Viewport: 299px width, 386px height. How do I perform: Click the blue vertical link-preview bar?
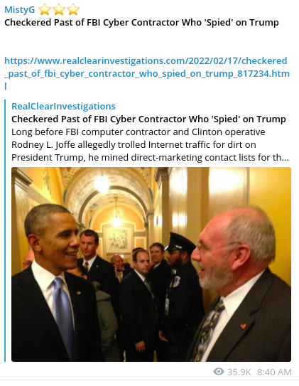pos(5,230)
